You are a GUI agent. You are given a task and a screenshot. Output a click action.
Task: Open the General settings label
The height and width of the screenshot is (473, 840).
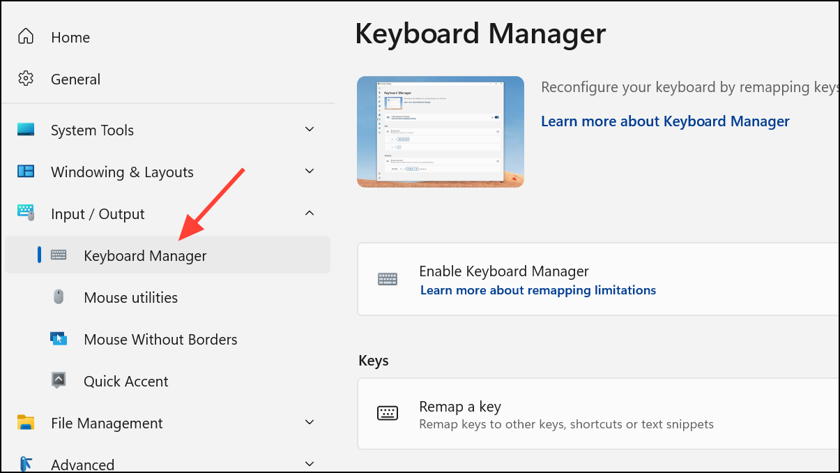click(75, 80)
